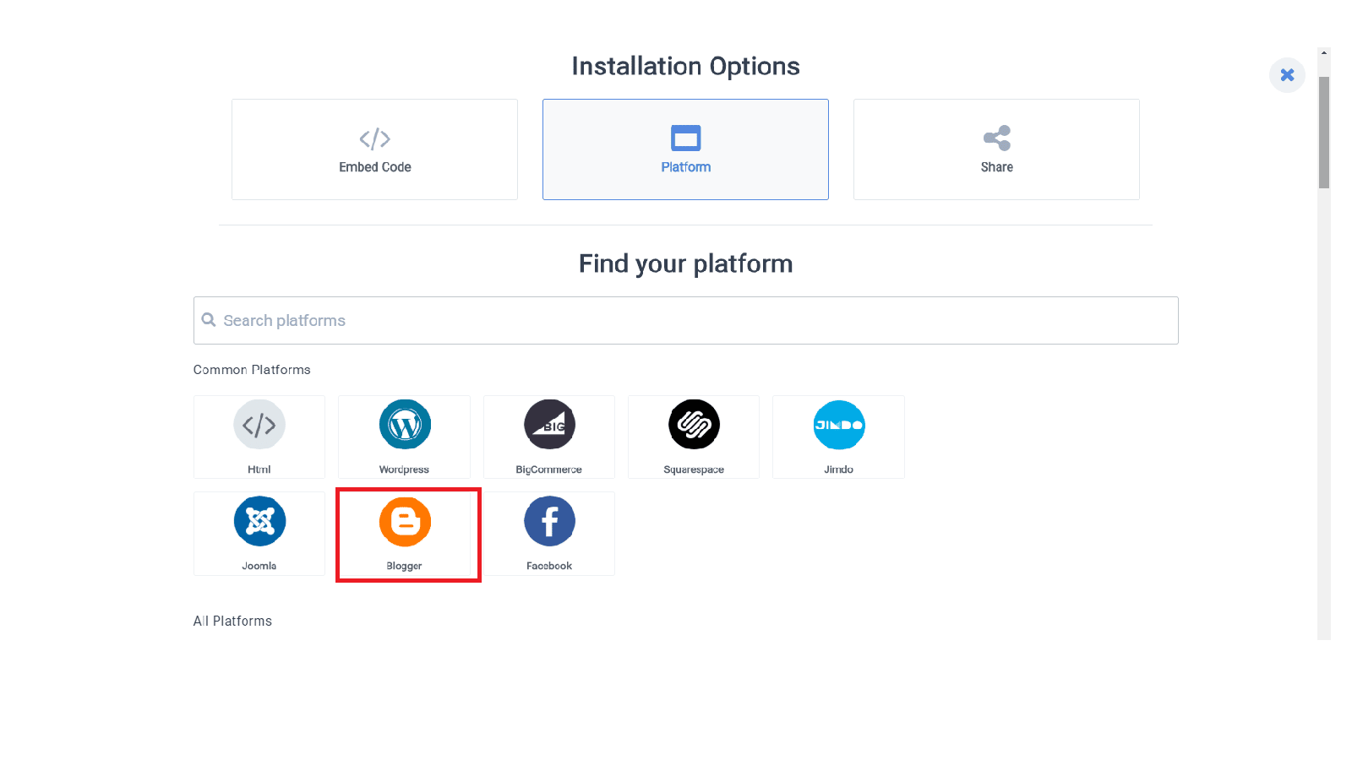Click the search magnifier icon
Screen dimensions: 1352x760
pos(209,320)
